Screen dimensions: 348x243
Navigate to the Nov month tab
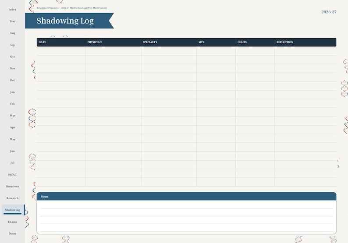[12, 68]
